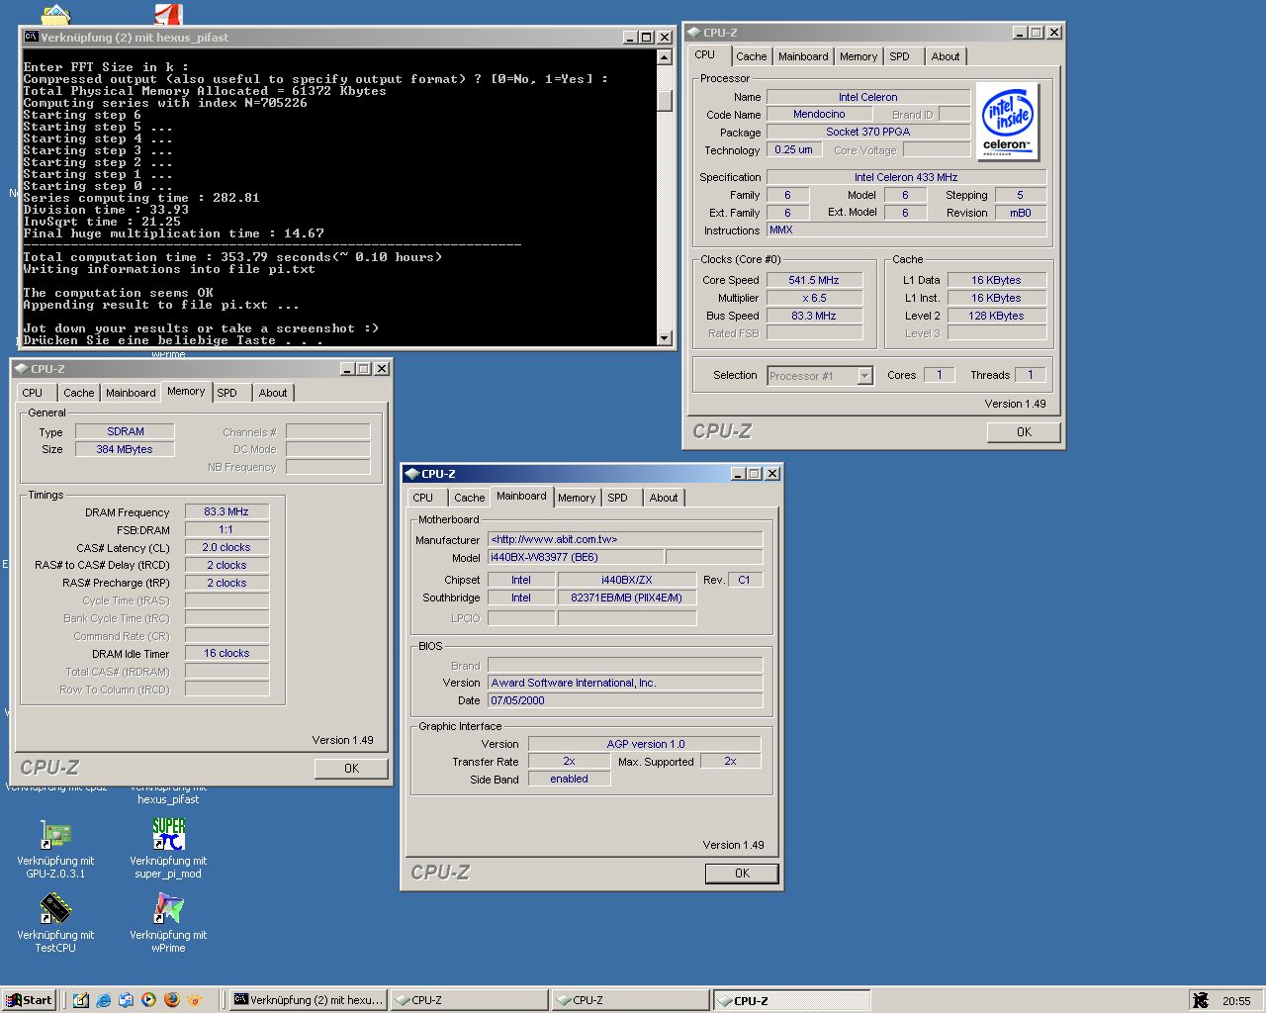Click the Show Desktop quick launch icon
The height and width of the screenshot is (1013, 1266).
click(81, 1000)
